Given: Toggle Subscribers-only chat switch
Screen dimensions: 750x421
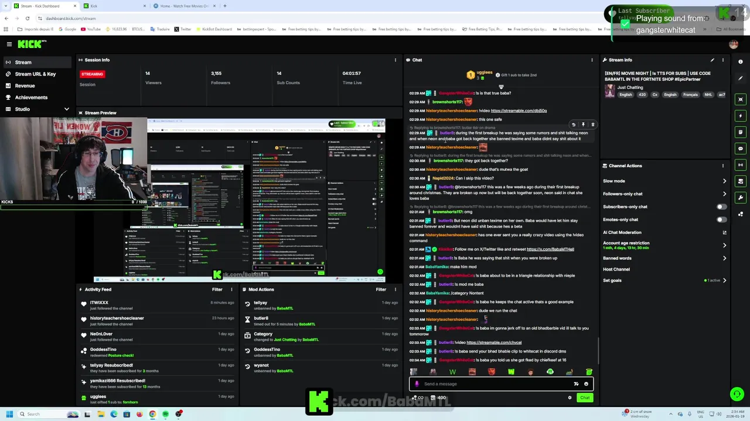Looking at the screenshot, I should point(722,207).
